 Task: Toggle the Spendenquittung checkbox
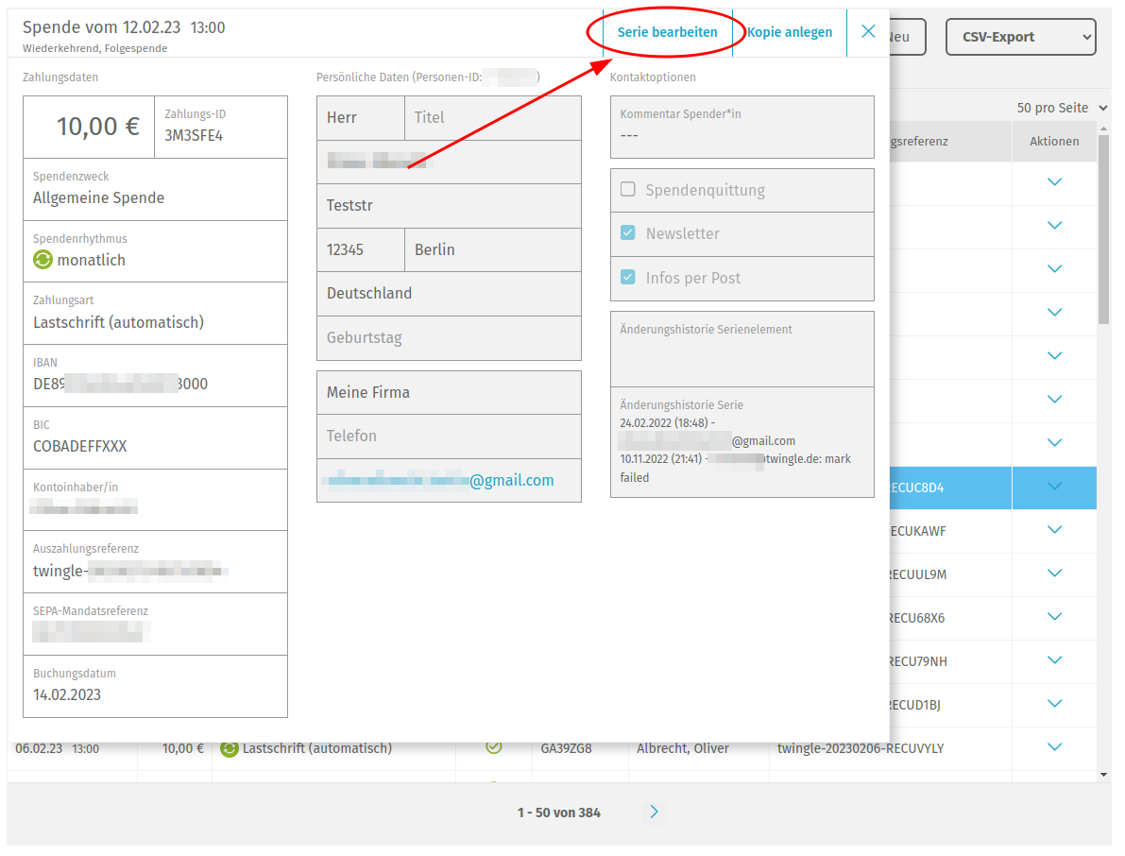628,189
